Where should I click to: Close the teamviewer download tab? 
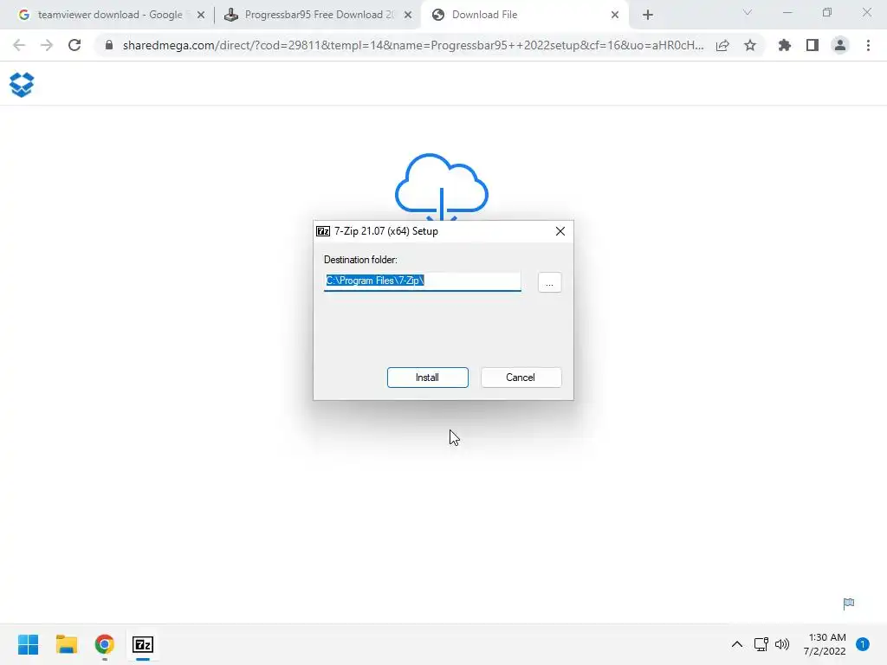(x=201, y=16)
